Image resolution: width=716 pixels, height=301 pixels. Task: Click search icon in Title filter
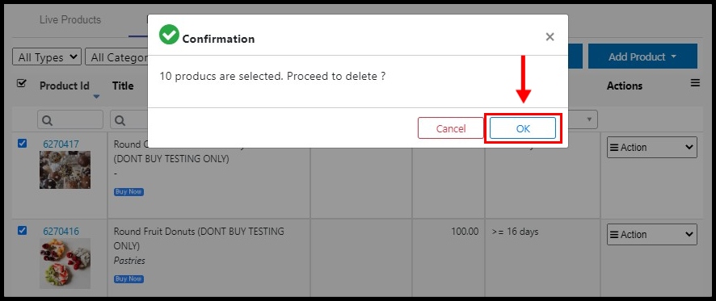tap(120, 120)
